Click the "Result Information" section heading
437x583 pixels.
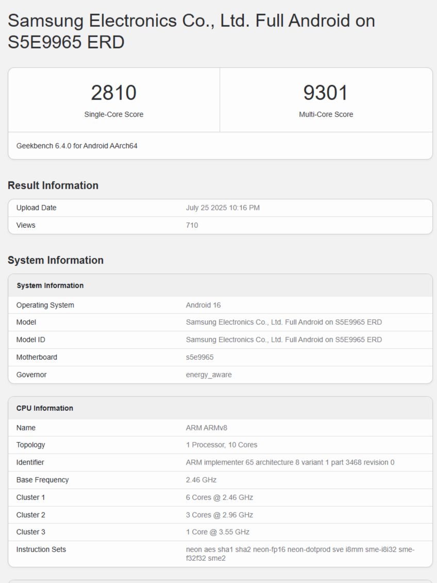pyautogui.click(x=53, y=185)
